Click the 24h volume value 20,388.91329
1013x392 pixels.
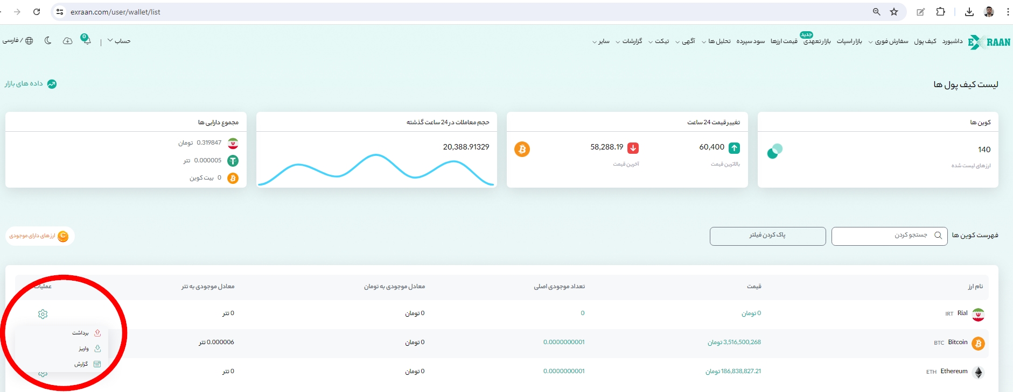click(x=466, y=147)
